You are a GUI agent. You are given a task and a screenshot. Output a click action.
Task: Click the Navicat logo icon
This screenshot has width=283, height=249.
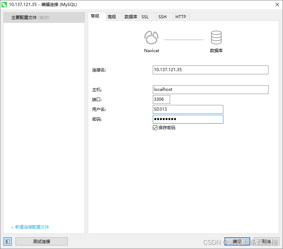[151, 38]
